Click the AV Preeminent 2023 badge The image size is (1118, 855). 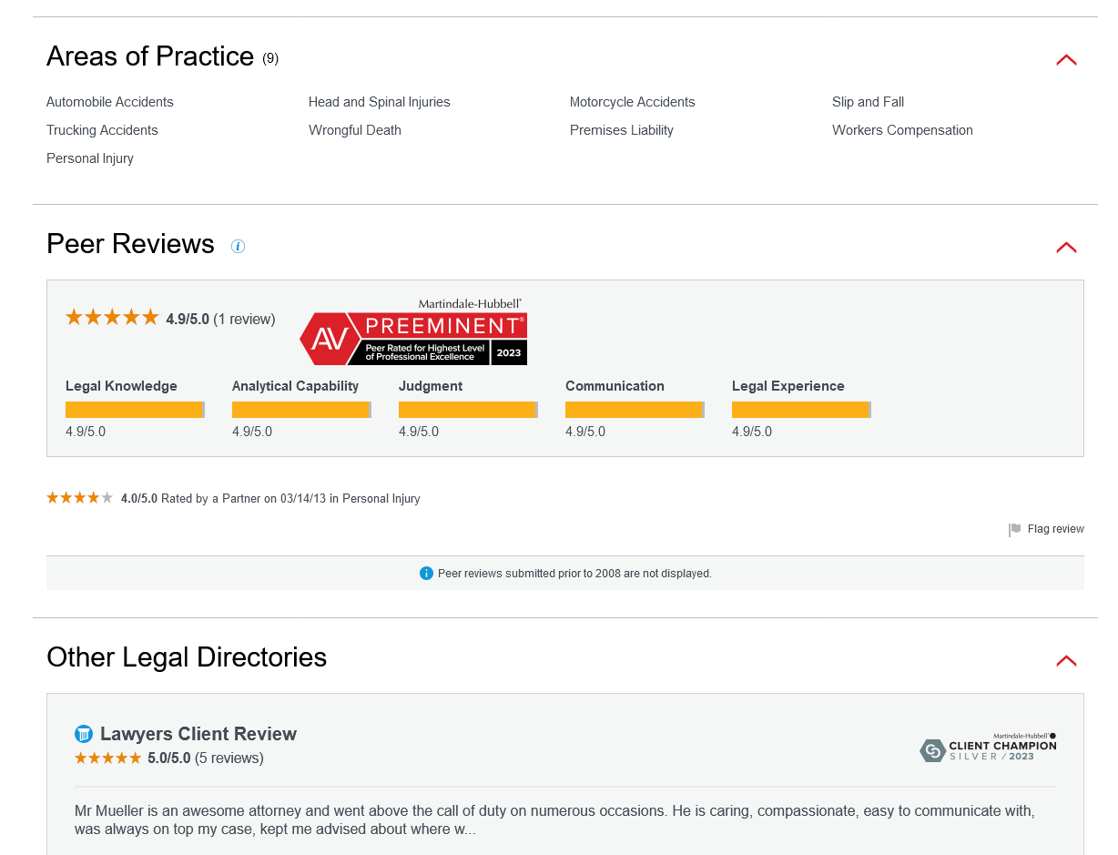point(413,333)
